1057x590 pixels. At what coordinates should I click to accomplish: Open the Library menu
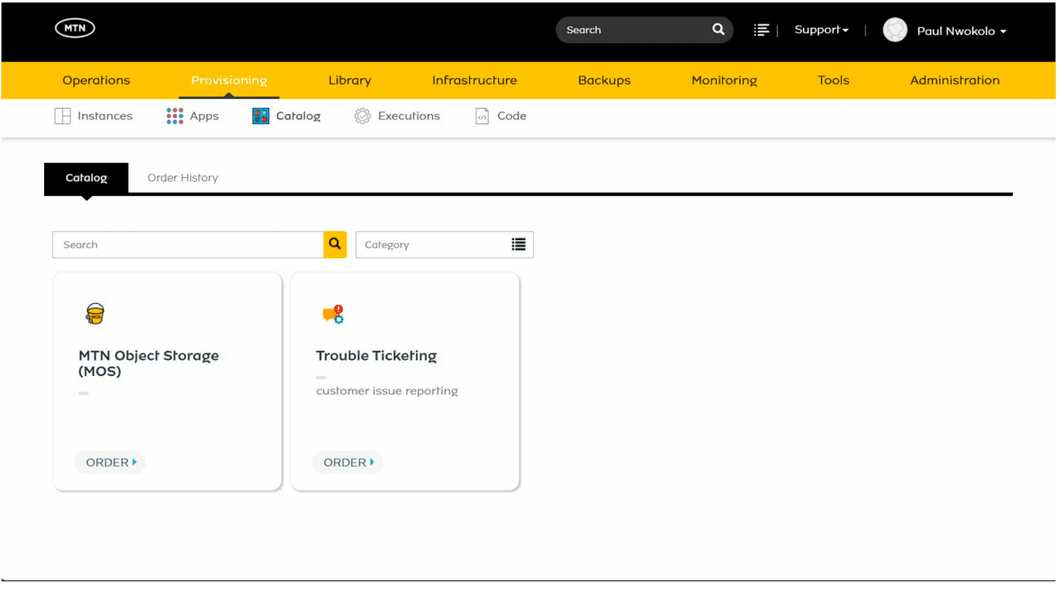tap(350, 80)
